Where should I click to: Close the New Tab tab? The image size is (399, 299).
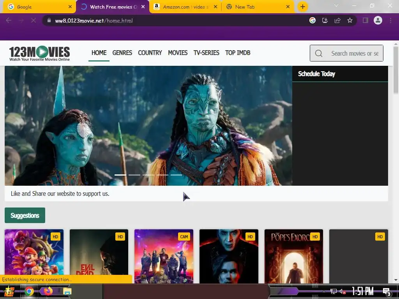(288, 7)
